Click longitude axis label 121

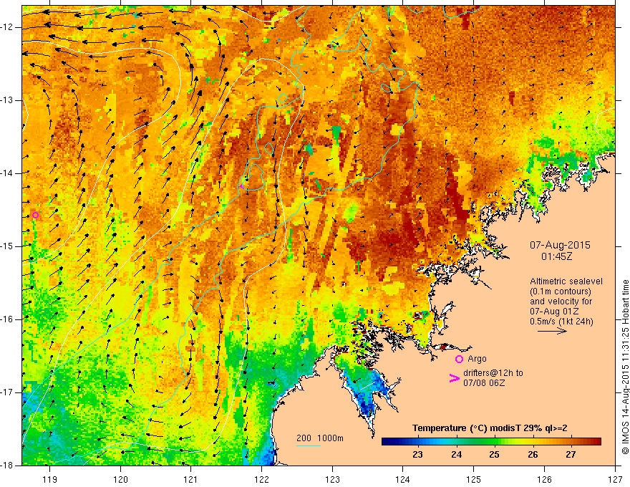pos(190,479)
